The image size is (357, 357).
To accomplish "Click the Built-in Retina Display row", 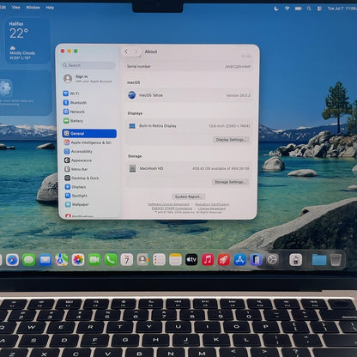I will (x=189, y=126).
